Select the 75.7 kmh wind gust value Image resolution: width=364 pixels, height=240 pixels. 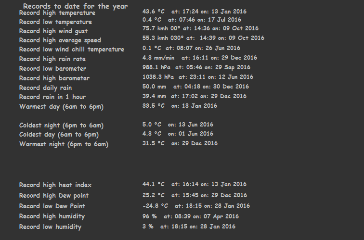click(156, 28)
